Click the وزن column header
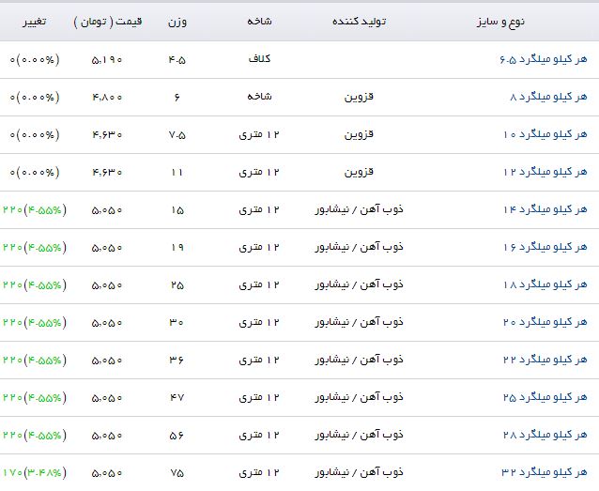Screen dimensions: 599x491 pos(177,22)
